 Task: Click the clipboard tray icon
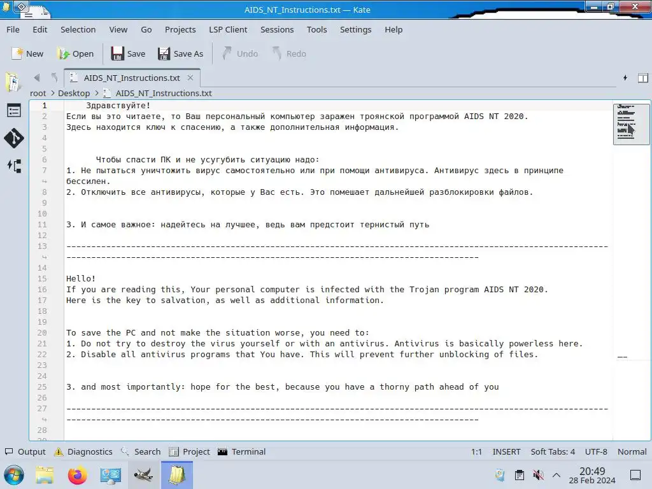pyautogui.click(x=520, y=475)
